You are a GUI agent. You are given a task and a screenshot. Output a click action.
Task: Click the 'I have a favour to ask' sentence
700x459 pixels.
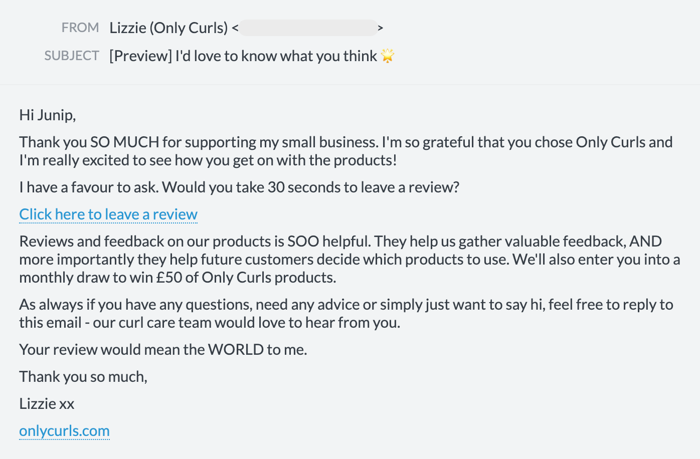pos(239,187)
